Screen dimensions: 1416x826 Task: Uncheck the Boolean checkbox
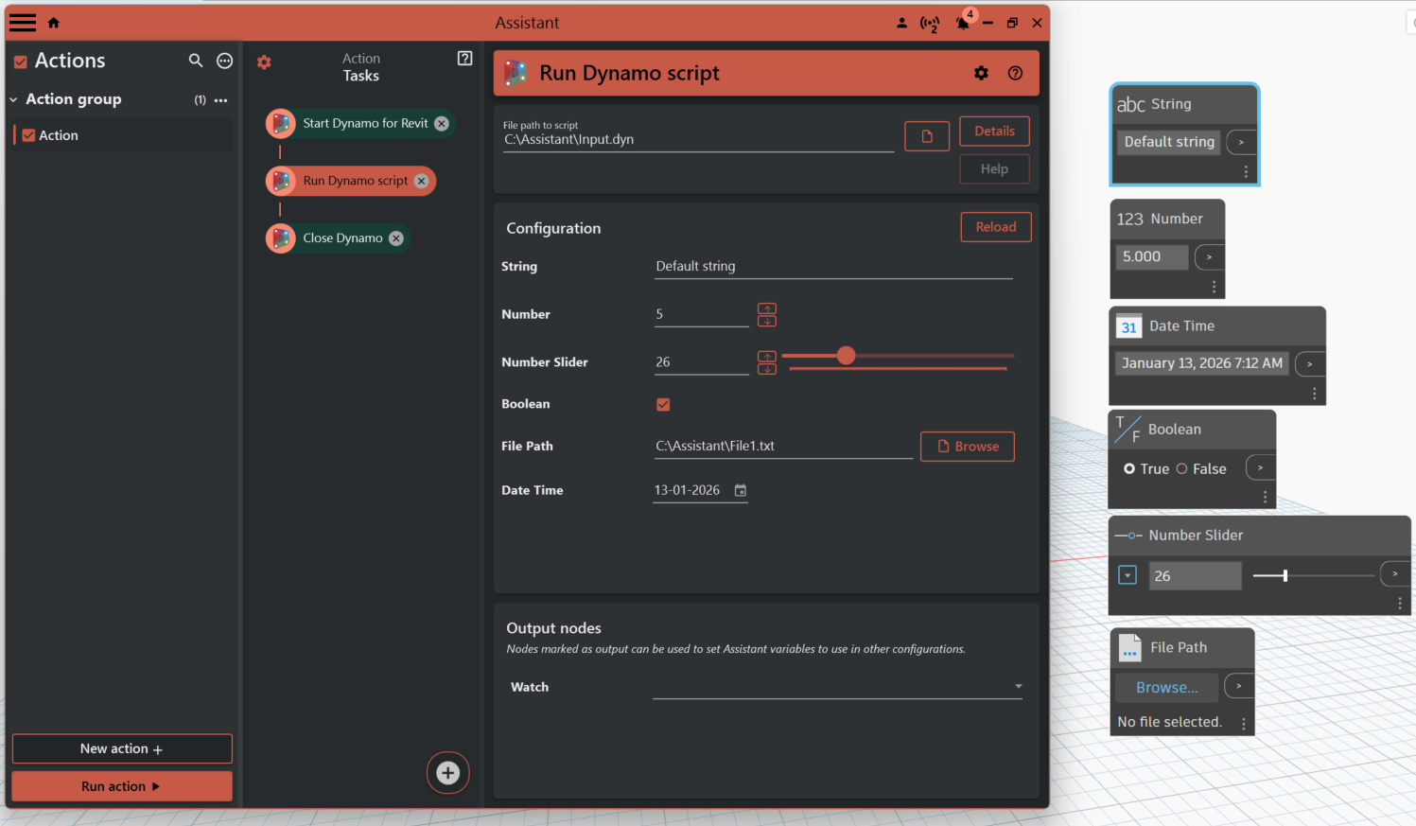(663, 404)
